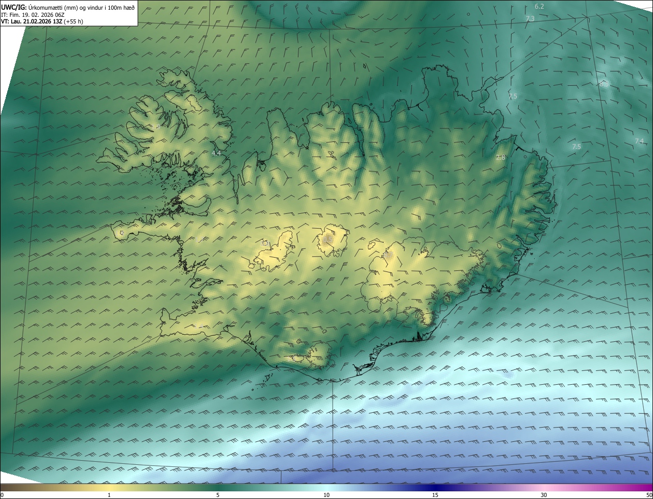
Task: Click the 'VT: Lau. 21.02.2026 13Z (+55 h)' line
Action: click(x=42, y=21)
